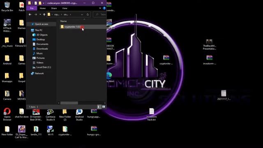
Task: Open the landio_111 desktop file
Action: (x=36, y=131)
